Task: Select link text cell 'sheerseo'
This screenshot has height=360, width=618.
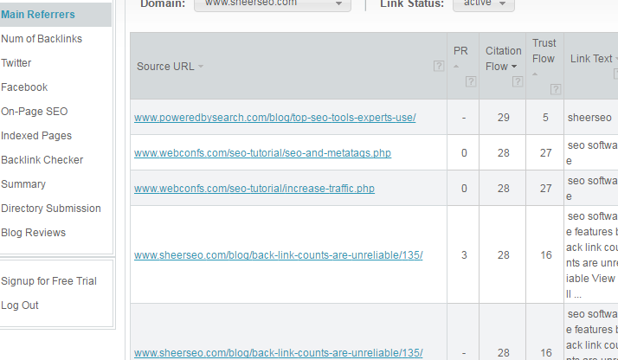Action: (x=589, y=118)
